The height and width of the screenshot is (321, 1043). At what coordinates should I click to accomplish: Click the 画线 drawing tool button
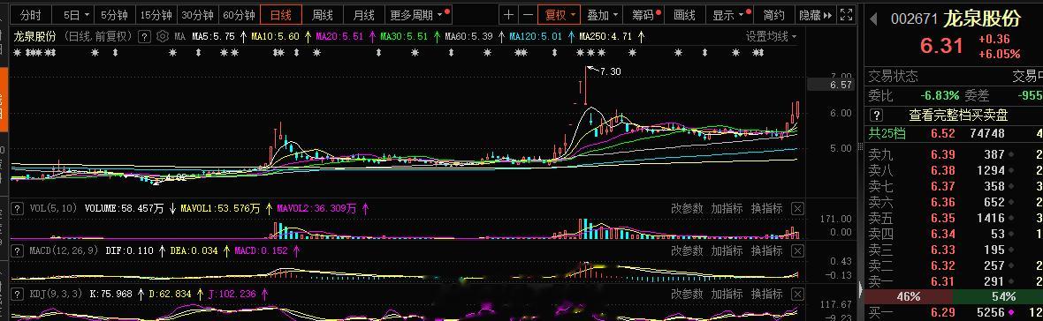[684, 15]
